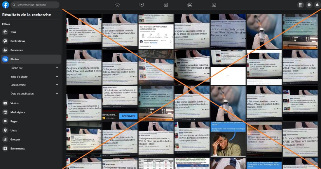Select the Vidéos filter
The width and height of the screenshot is (321, 169).
pyautogui.click(x=31, y=103)
